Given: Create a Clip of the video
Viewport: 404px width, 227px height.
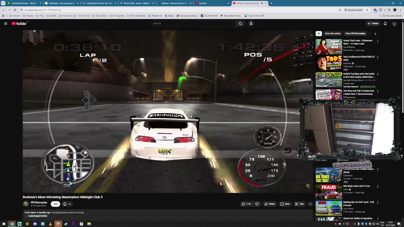Looking at the screenshot, I should coord(299,204).
